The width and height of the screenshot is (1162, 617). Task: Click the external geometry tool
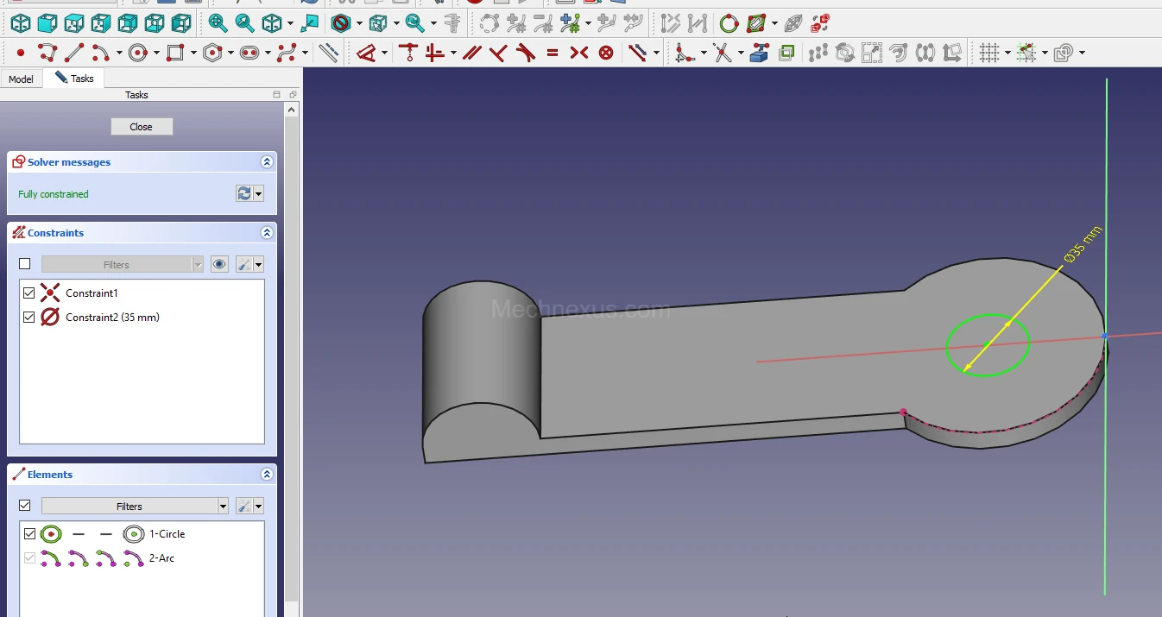click(x=759, y=54)
